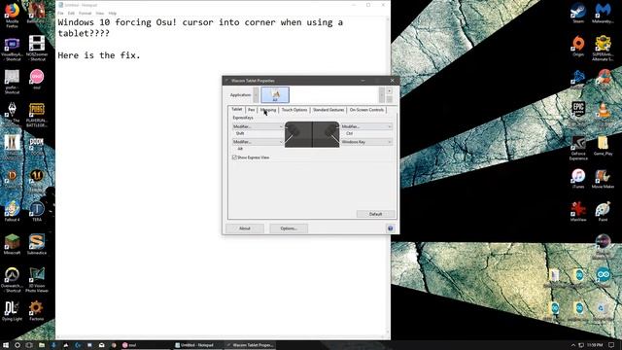Toggle the Show Express View checkbox
Image resolution: width=622 pixels, height=350 pixels.
234,157
